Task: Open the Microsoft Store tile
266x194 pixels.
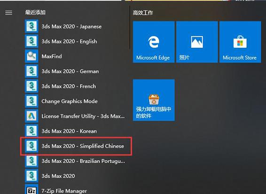Action: (x=240, y=42)
